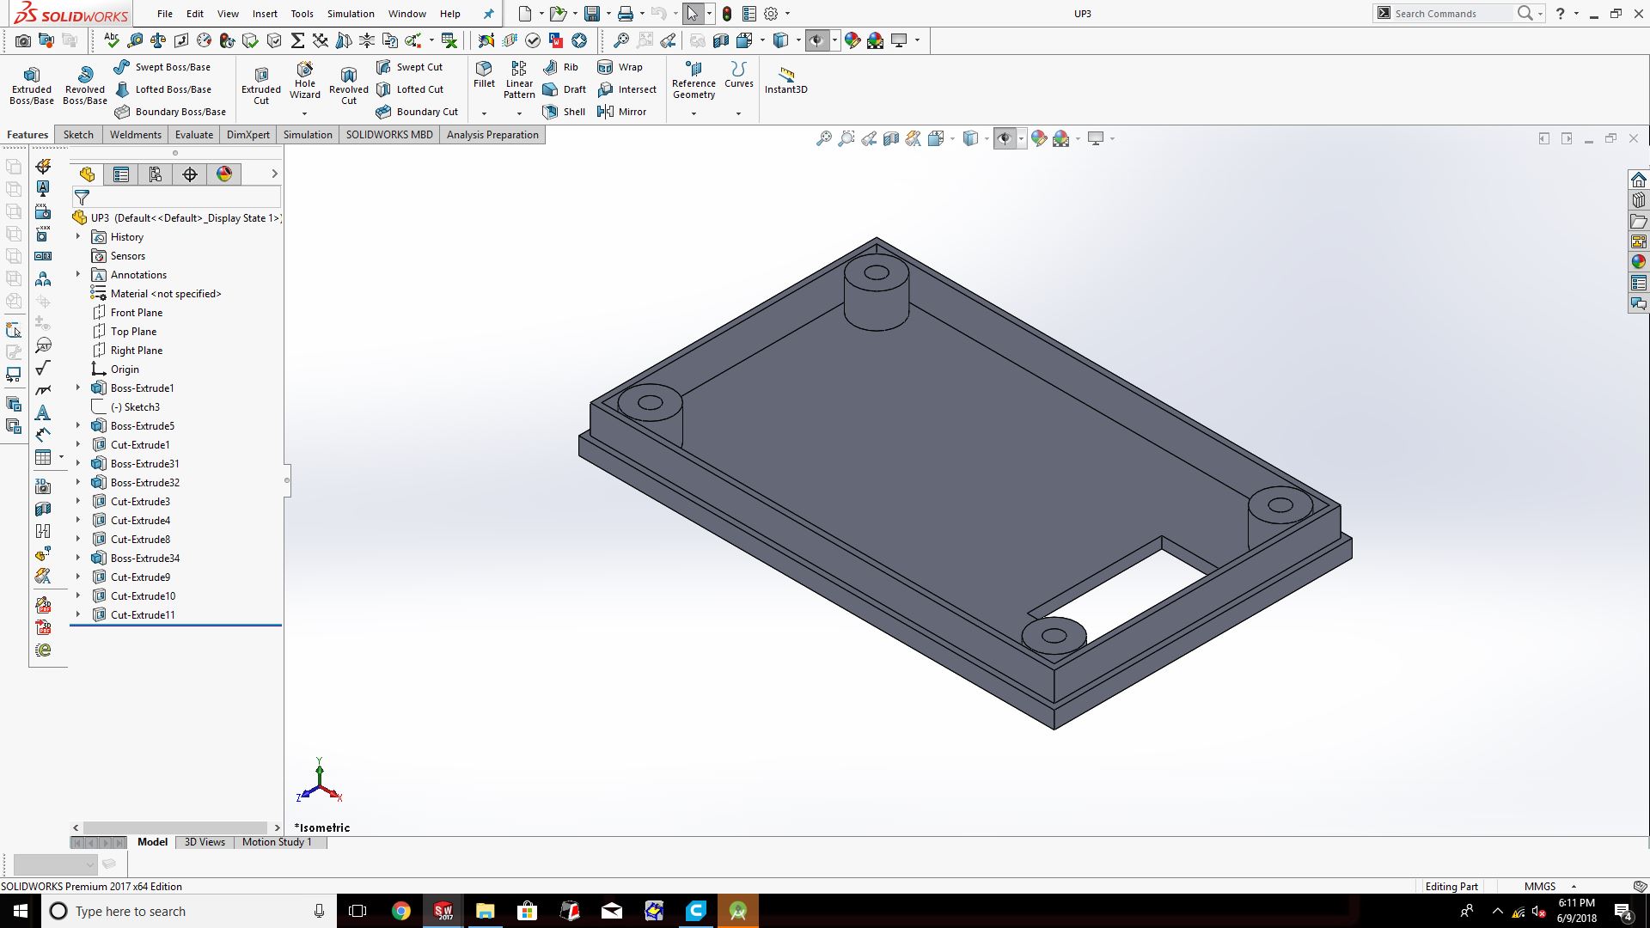The height and width of the screenshot is (928, 1650).
Task: Expand the Boss-Extrude1 feature node
Action: [x=78, y=388]
